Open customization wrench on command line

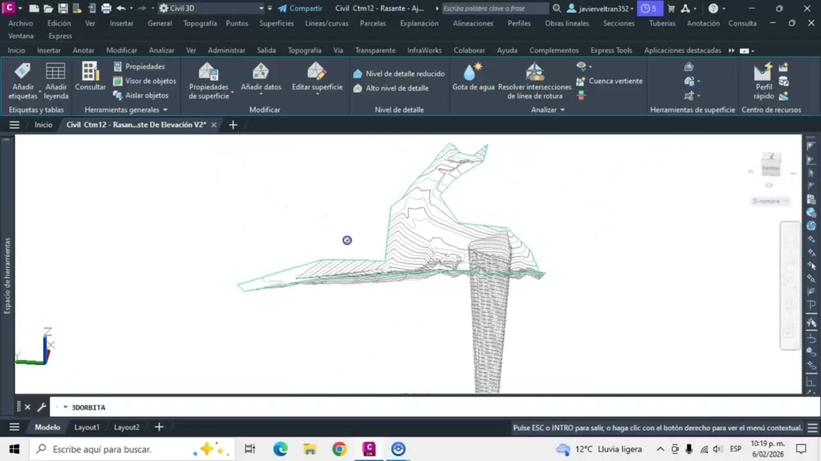click(42, 407)
